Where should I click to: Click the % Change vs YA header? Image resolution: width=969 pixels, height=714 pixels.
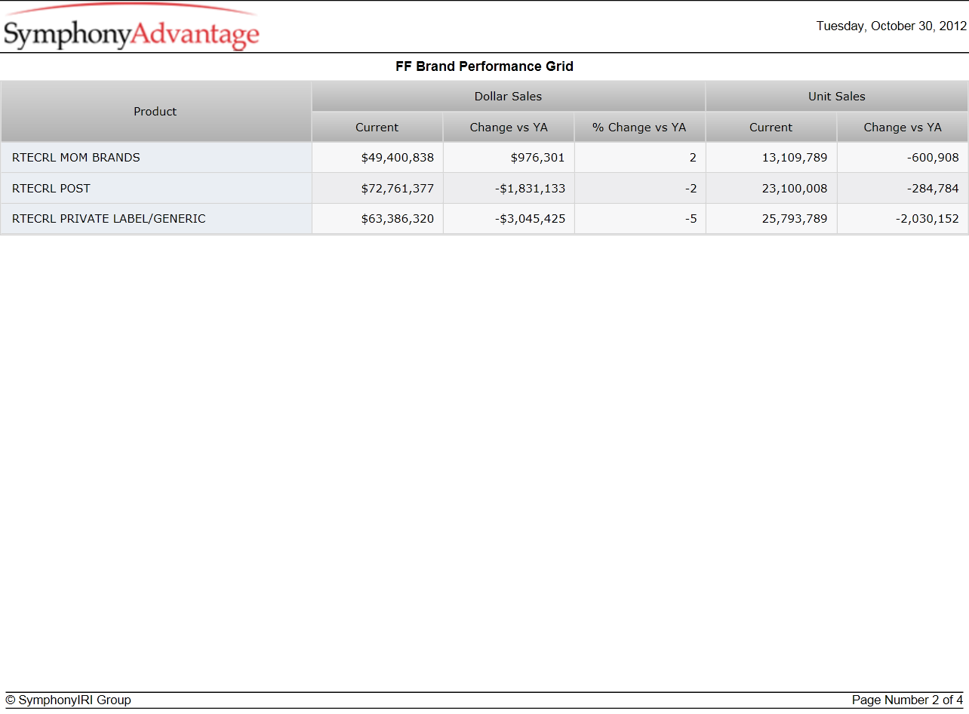pos(640,127)
